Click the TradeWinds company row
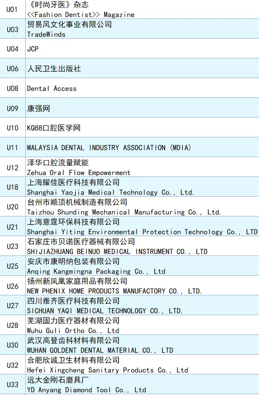 pyautogui.click(x=69, y=29)
